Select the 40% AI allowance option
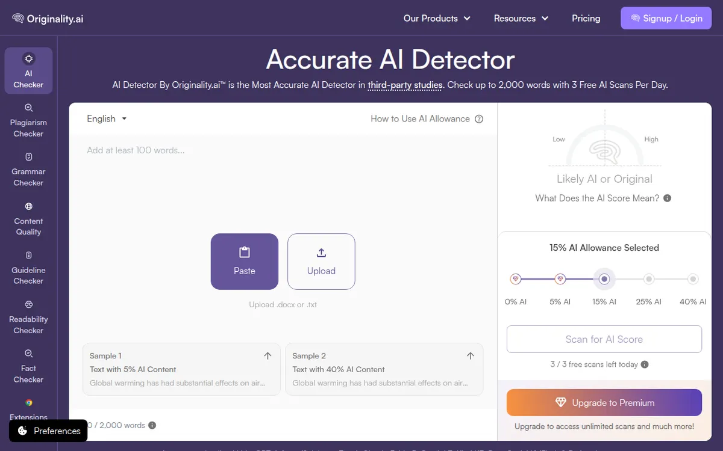The width and height of the screenshot is (723, 451). pos(693,279)
